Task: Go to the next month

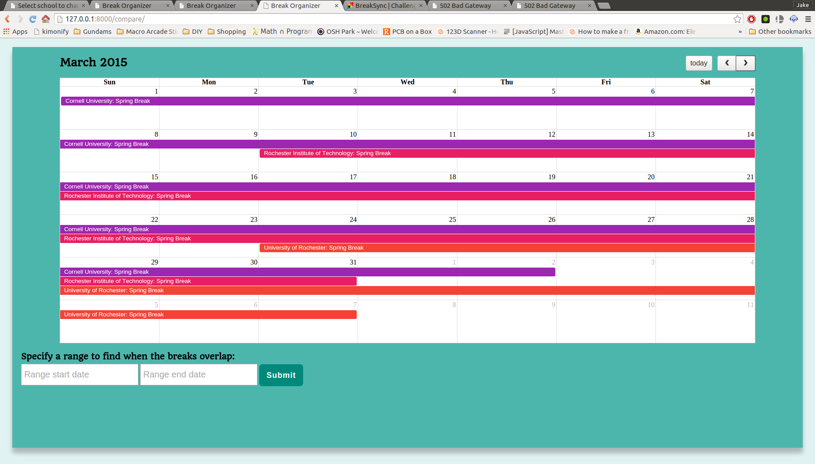Action: point(746,63)
